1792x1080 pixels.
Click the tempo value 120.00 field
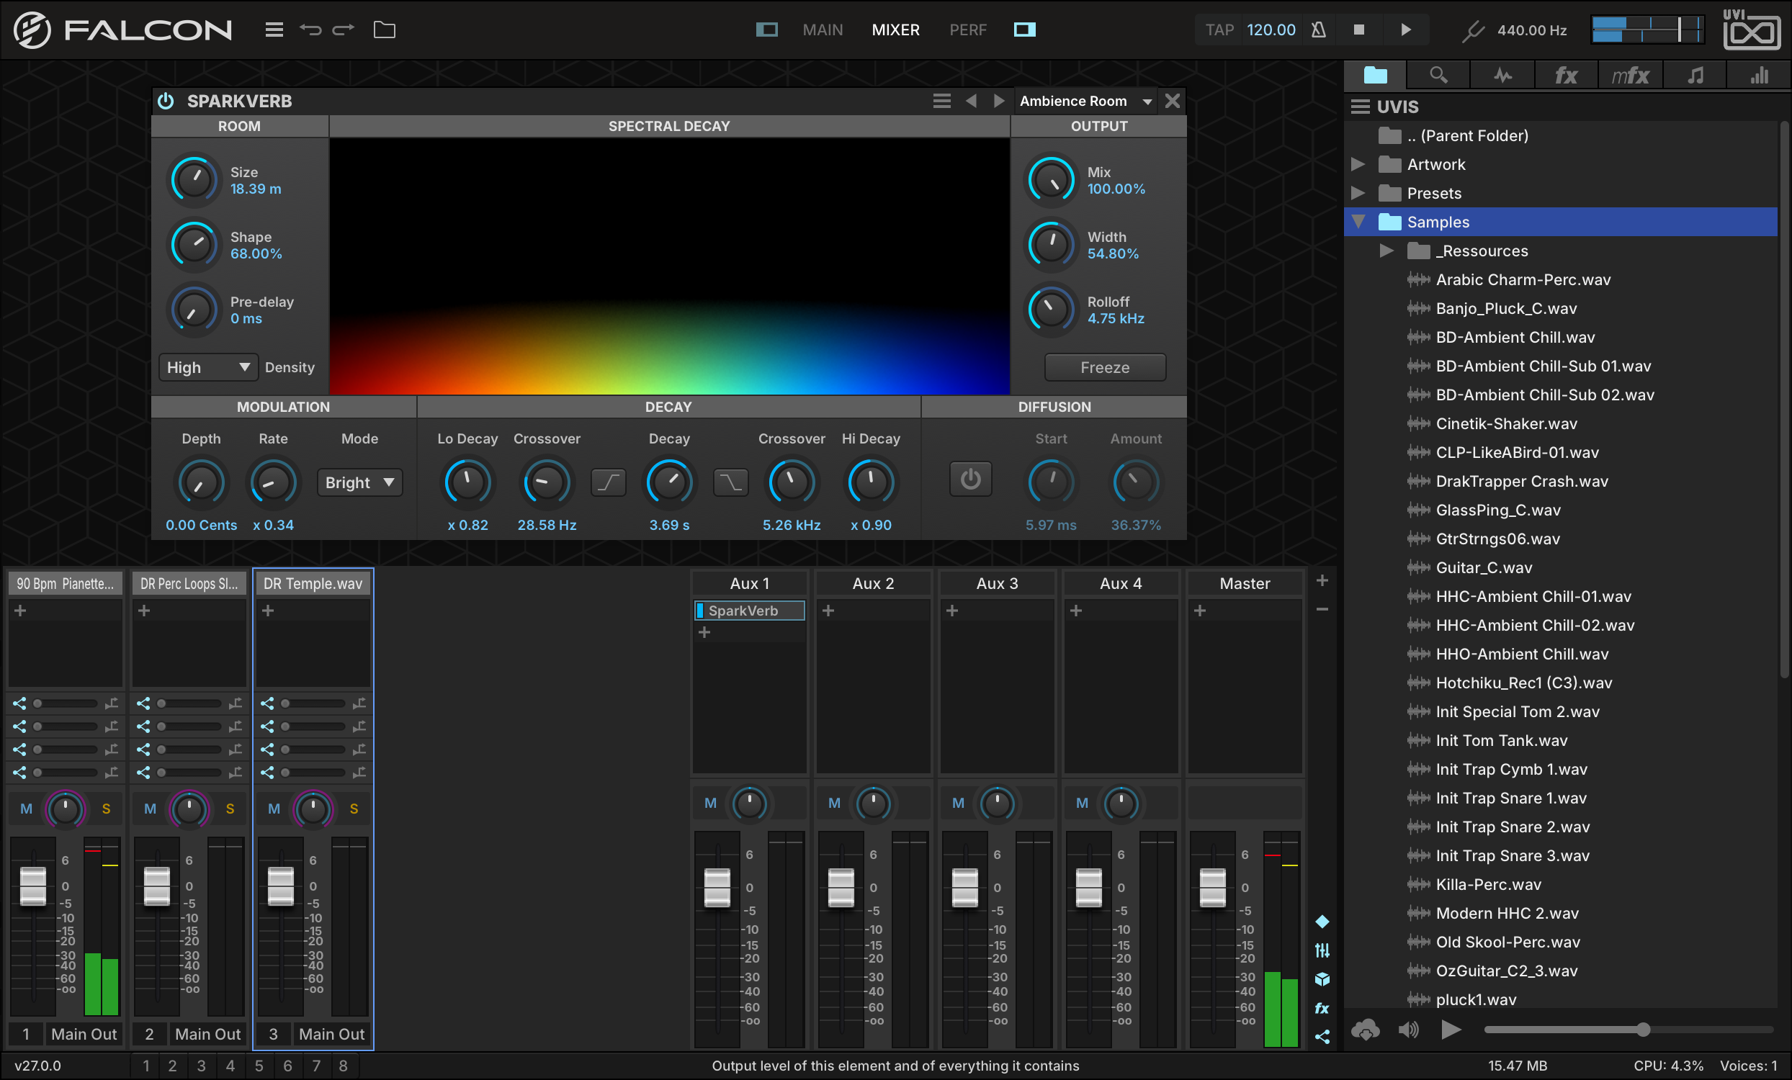[1271, 30]
